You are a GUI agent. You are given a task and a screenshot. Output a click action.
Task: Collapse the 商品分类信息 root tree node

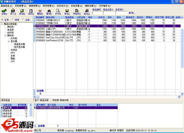pyautogui.click(x=2, y=24)
